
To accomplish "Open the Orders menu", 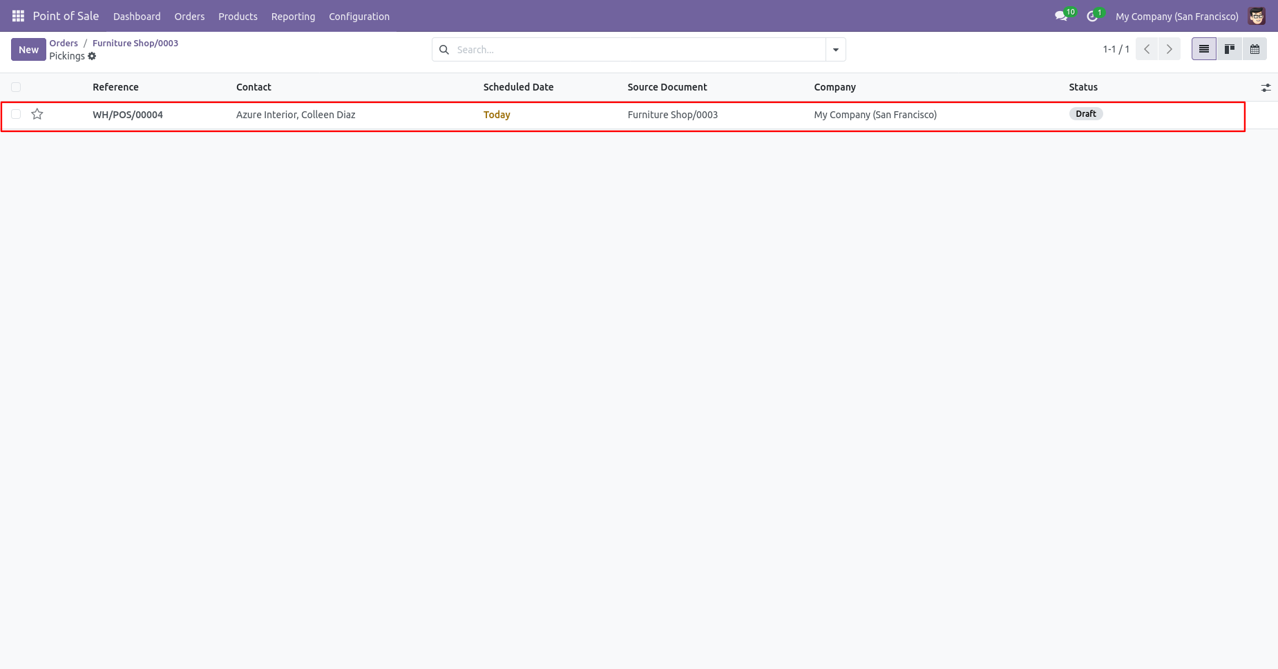I will [x=189, y=16].
